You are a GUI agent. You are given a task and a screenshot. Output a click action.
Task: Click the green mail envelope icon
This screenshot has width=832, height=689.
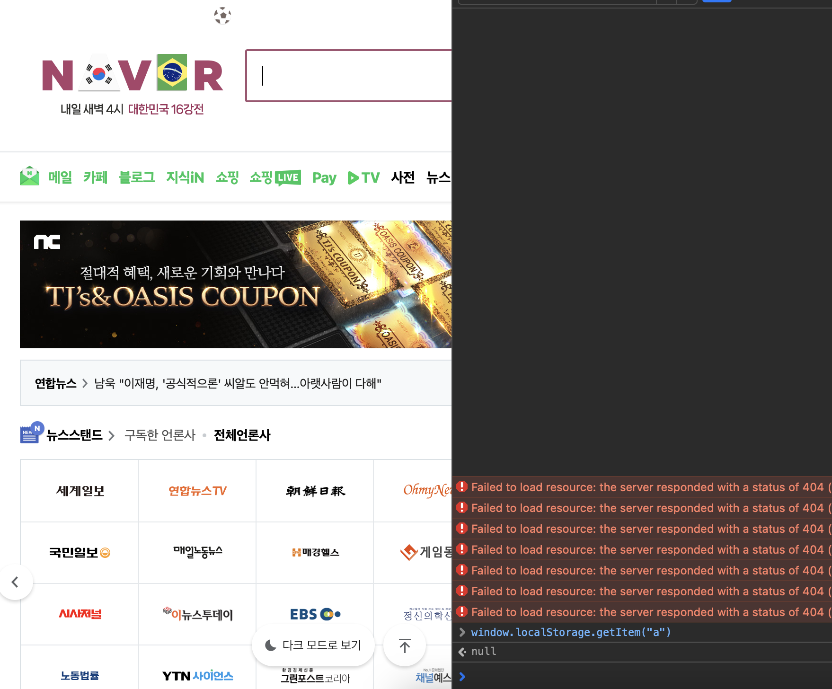pyautogui.click(x=29, y=176)
